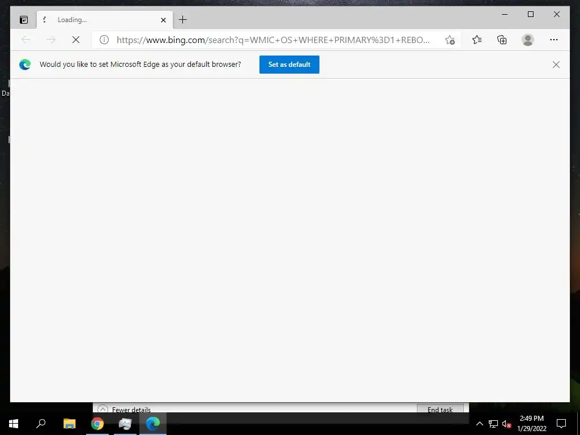Open the Favorites list icon
Image resolution: width=580 pixels, height=435 pixels.
tap(477, 40)
